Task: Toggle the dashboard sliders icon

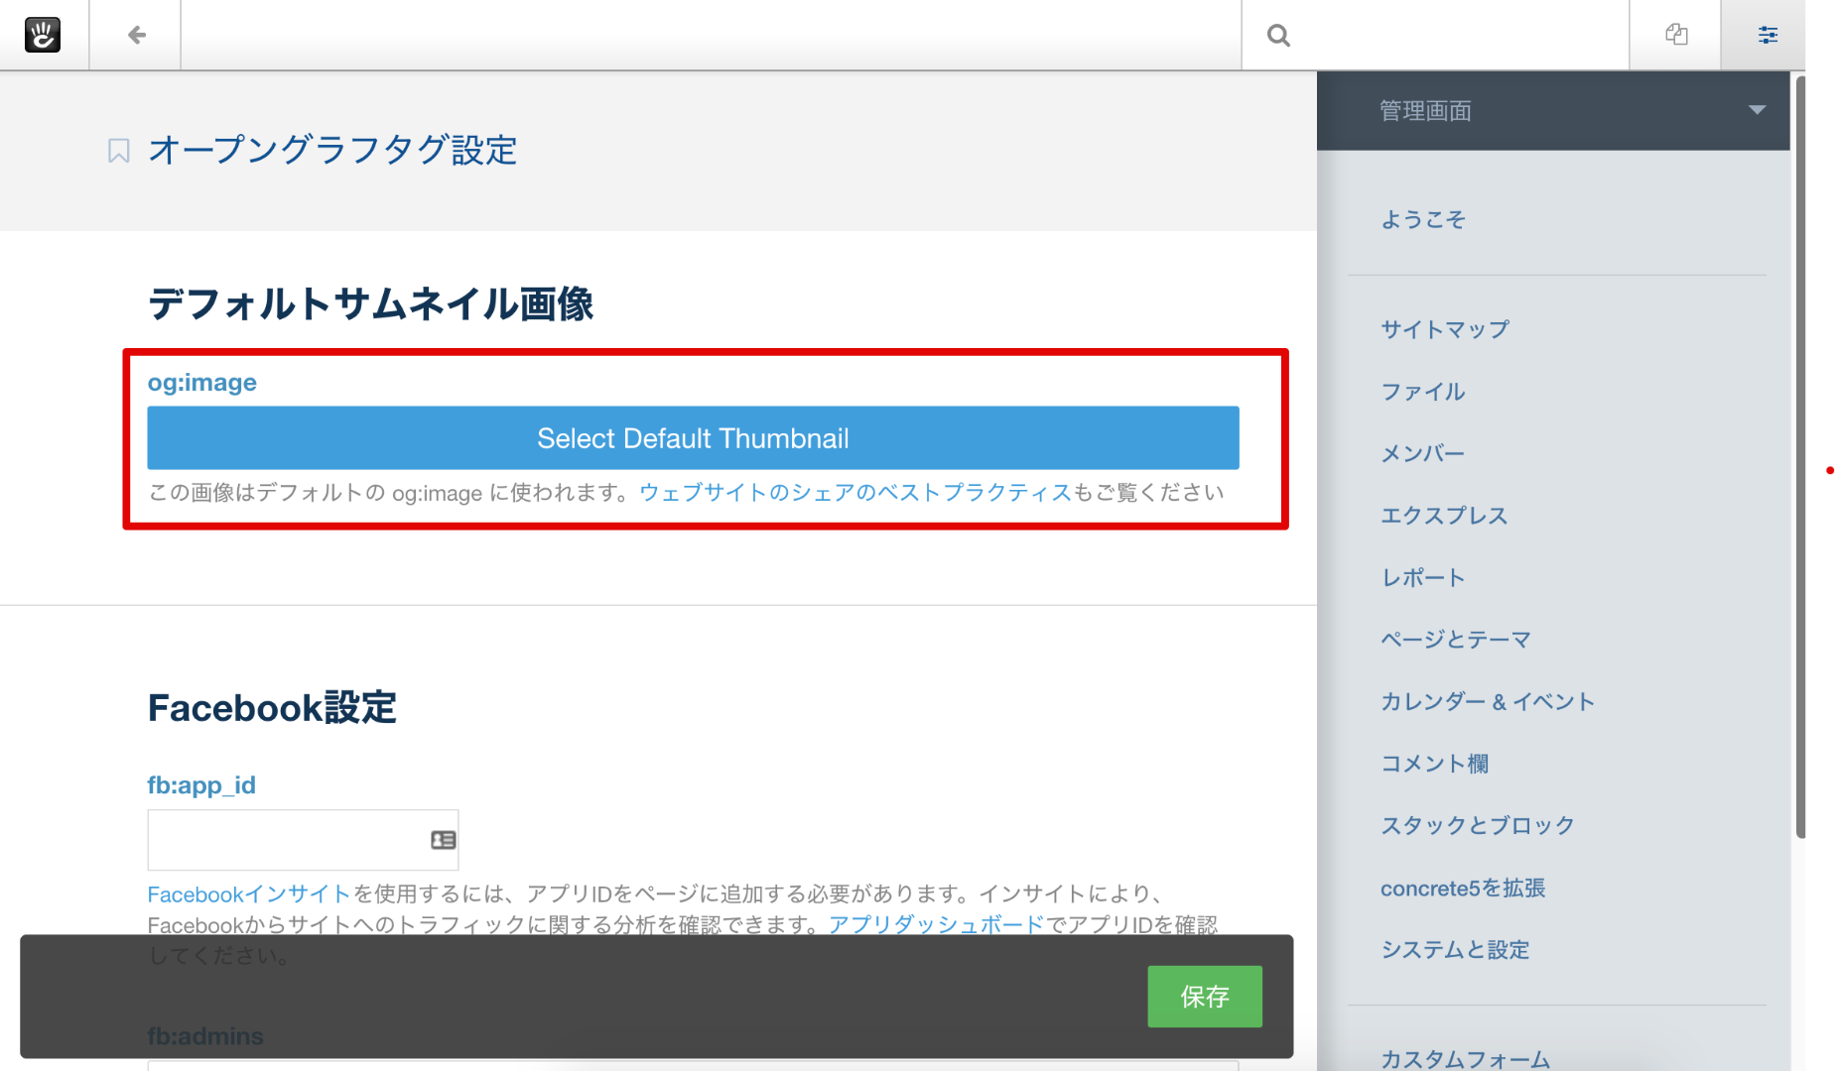Action: 1768,35
